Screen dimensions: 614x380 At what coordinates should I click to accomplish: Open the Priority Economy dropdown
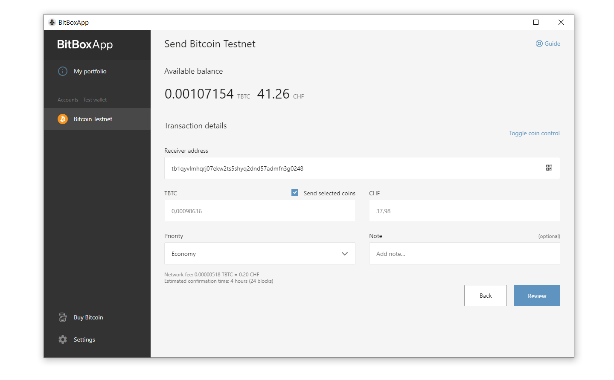[260, 253]
